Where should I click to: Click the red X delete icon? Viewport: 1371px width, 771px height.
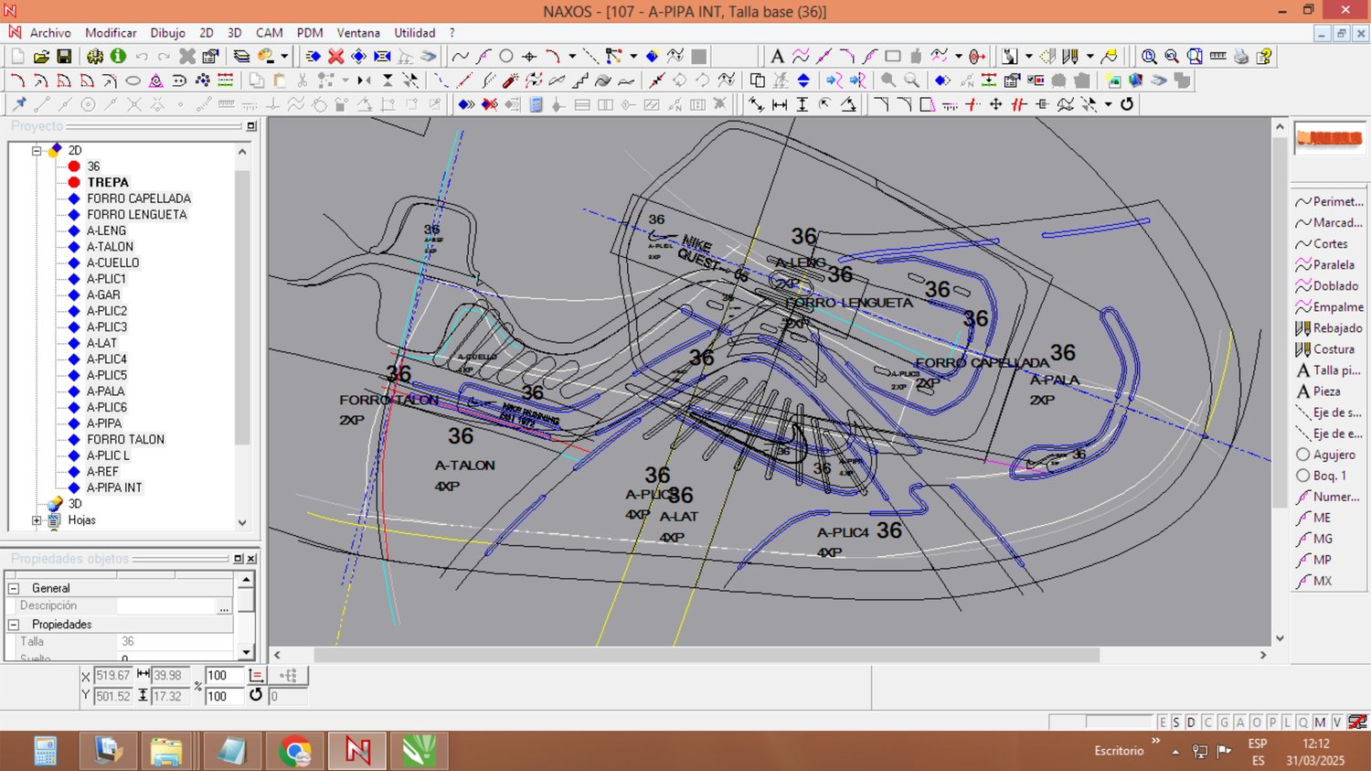(335, 57)
